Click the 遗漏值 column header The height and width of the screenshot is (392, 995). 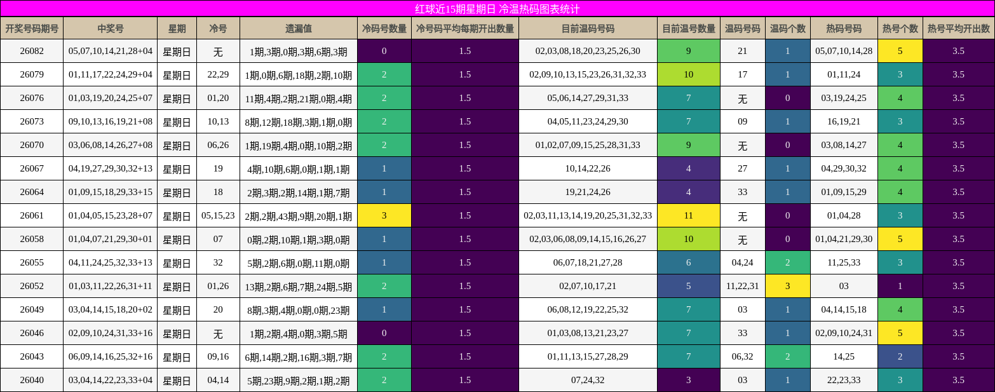click(299, 29)
